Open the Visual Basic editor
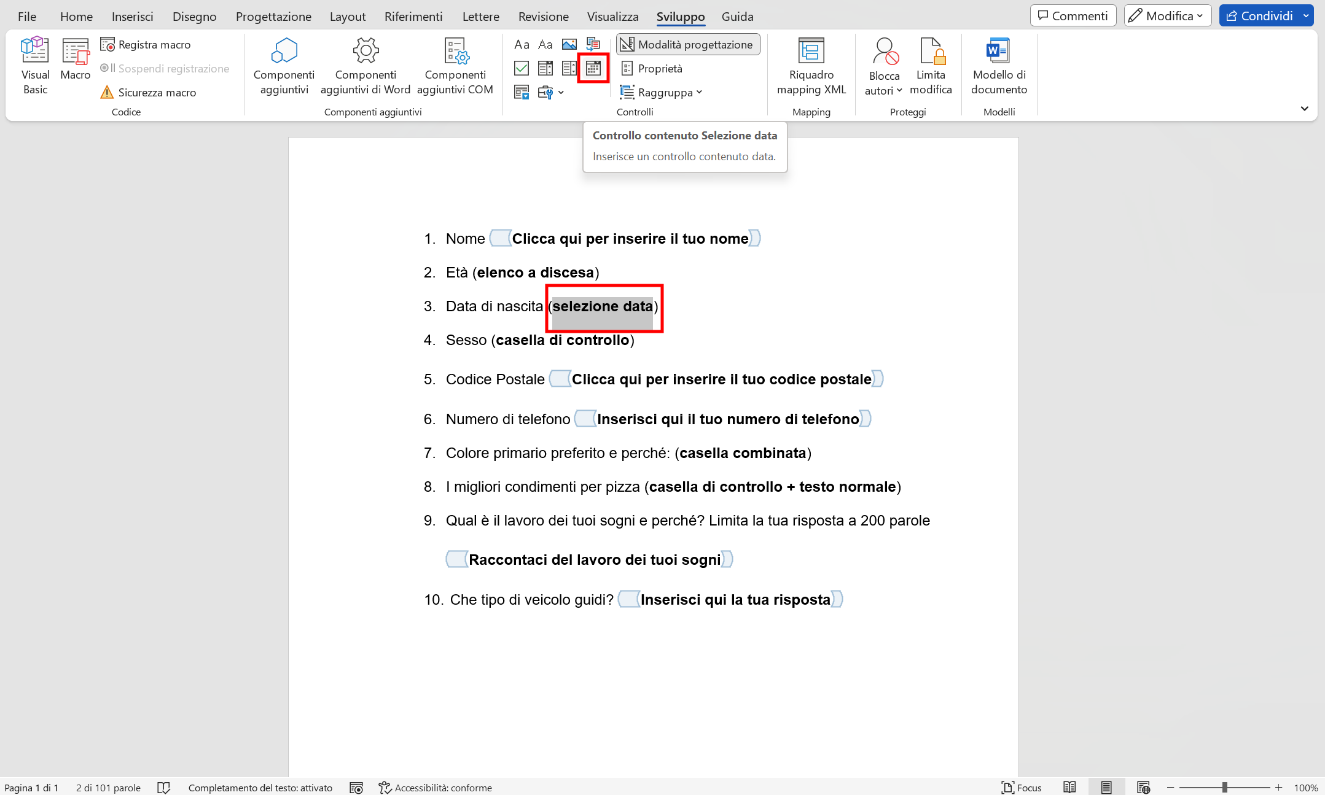This screenshot has width=1325, height=795. [x=35, y=64]
